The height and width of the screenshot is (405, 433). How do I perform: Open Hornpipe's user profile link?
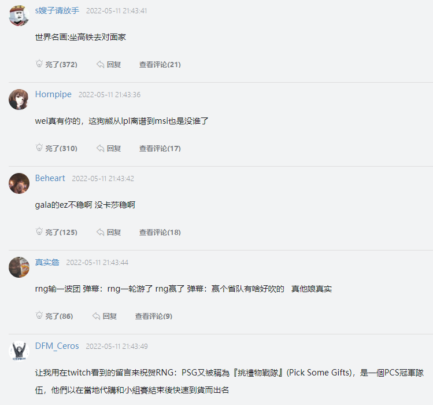pos(53,94)
